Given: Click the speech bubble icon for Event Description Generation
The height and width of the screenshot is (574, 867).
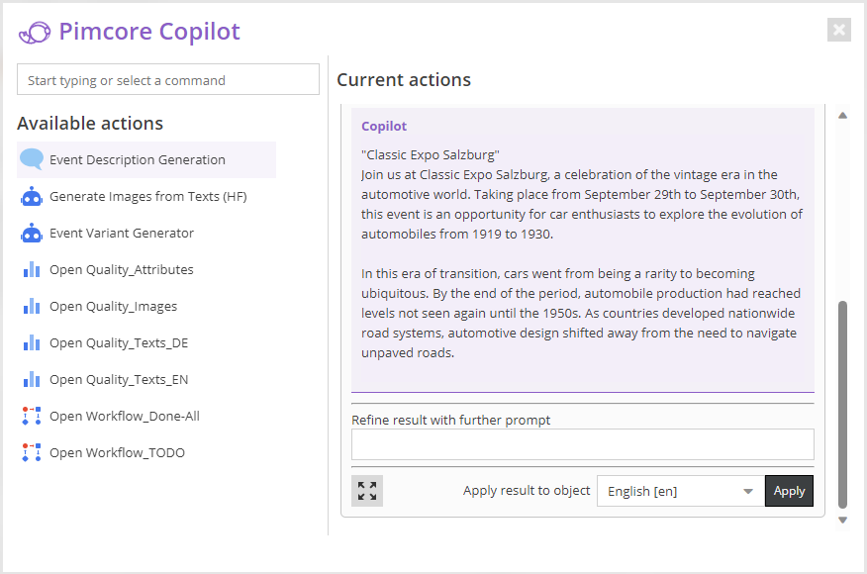Looking at the screenshot, I should point(32,159).
